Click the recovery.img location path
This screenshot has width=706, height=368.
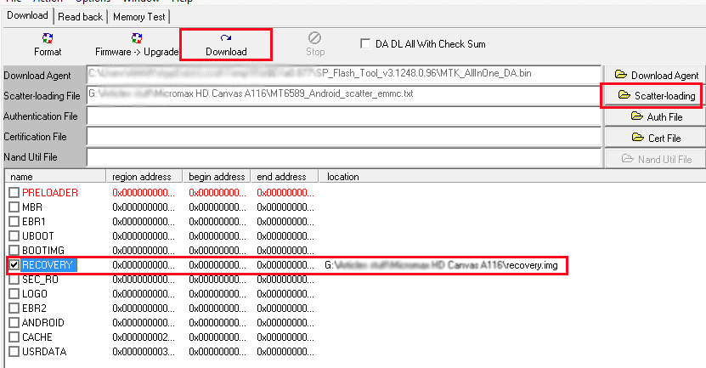tap(441, 265)
